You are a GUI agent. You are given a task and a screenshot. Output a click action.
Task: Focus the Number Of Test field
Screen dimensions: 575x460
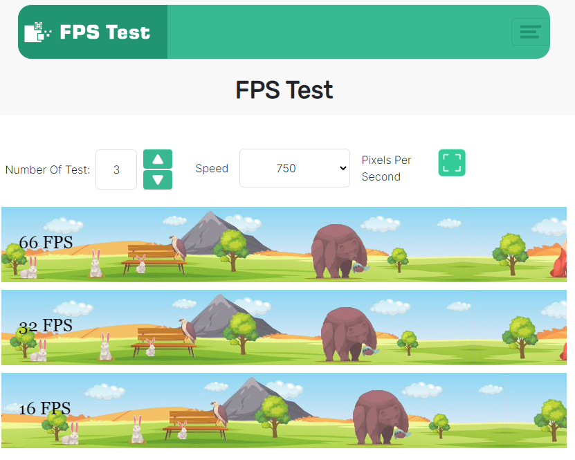pos(116,169)
